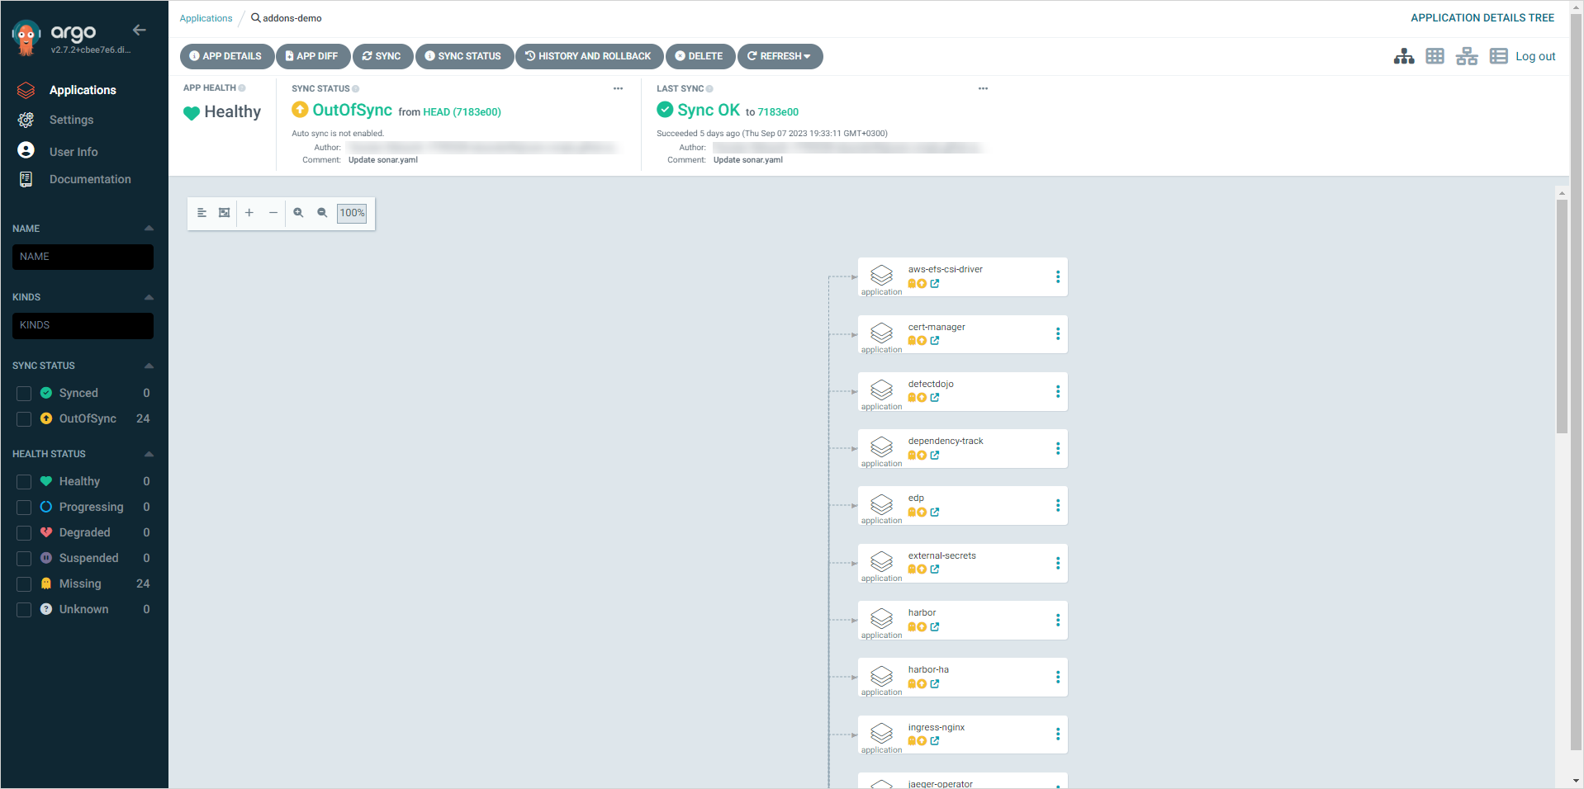Check the Healthy filter checkbox

(24, 482)
